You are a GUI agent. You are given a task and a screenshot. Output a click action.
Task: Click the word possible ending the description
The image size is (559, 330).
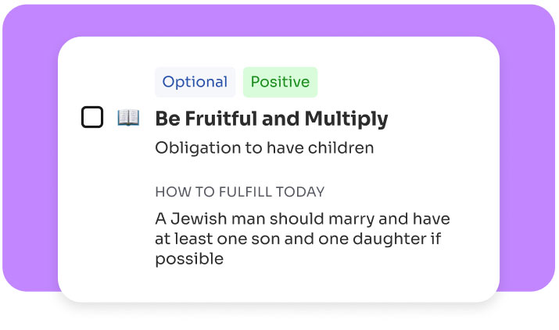[188, 259]
